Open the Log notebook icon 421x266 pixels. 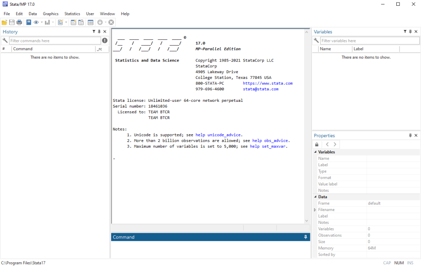tap(29, 22)
